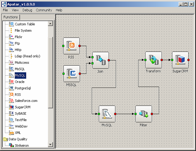Click the WebDav connector icon
The image size is (196, 151).
[x=11, y=126]
